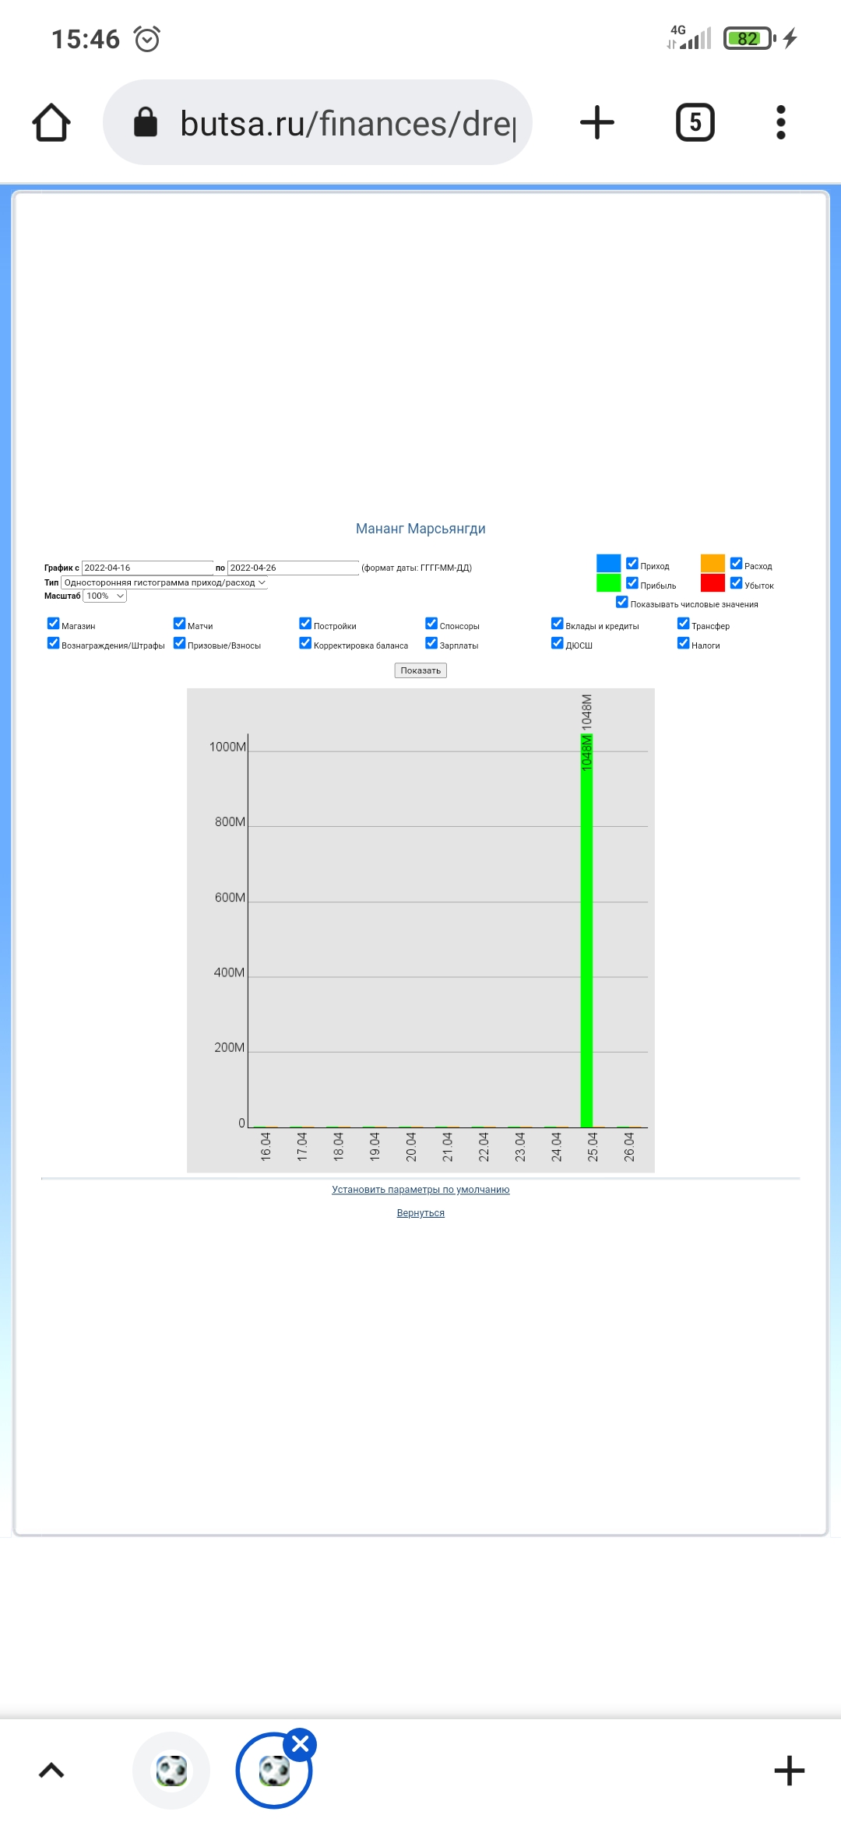Uncheck the Магазин checkbox
This screenshot has height=1822, width=841.
[x=54, y=624]
